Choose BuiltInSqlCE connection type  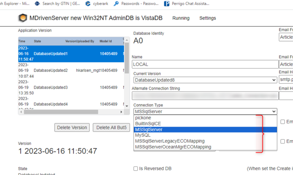click(205, 123)
